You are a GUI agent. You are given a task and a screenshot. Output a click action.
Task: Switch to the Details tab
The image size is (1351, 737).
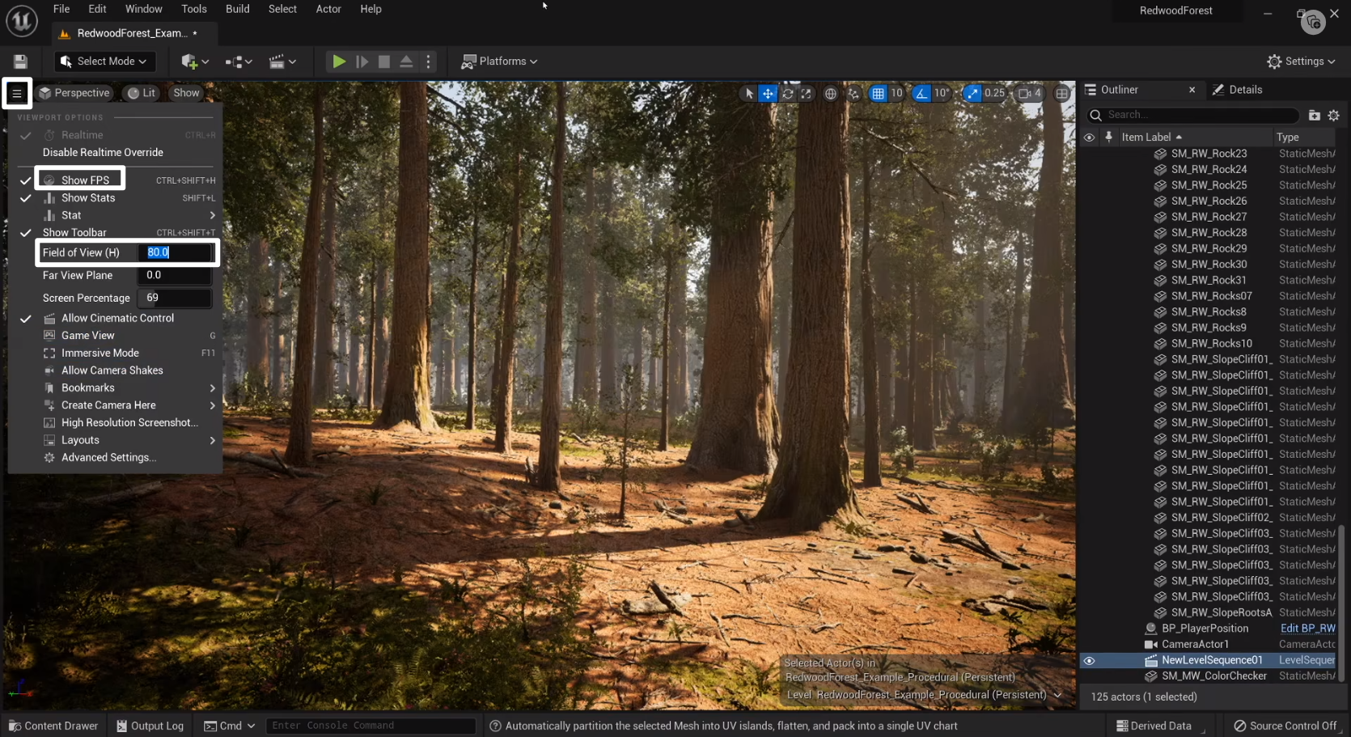coord(1237,90)
